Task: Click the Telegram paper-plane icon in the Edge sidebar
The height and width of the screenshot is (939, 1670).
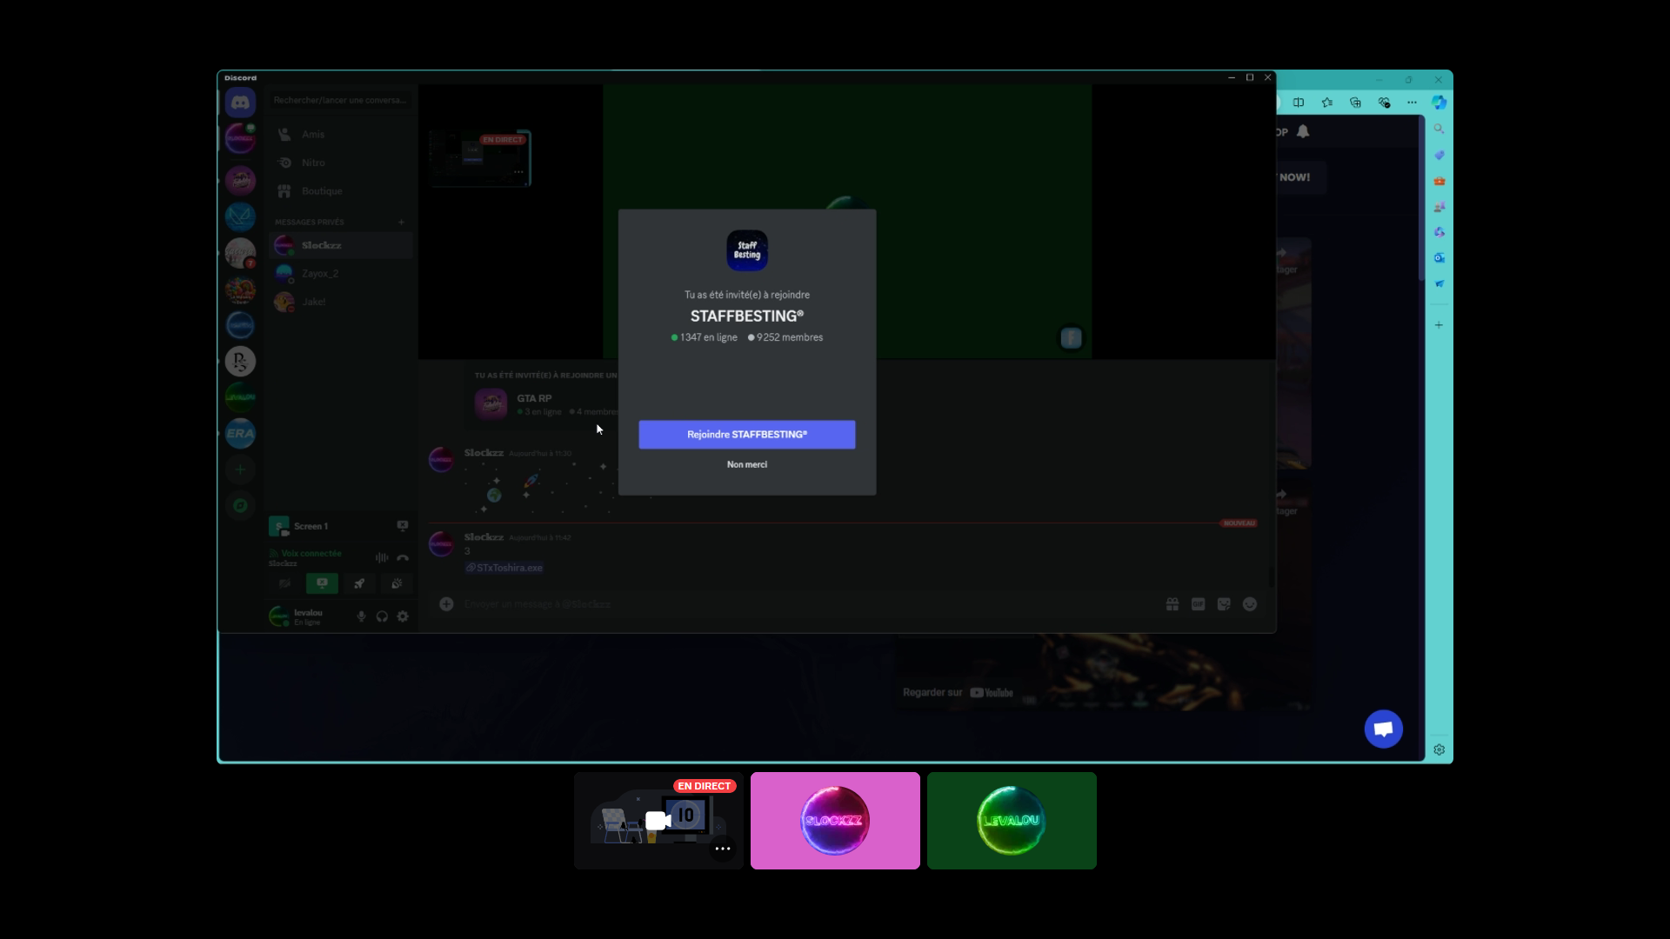Action: pos(1440,283)
